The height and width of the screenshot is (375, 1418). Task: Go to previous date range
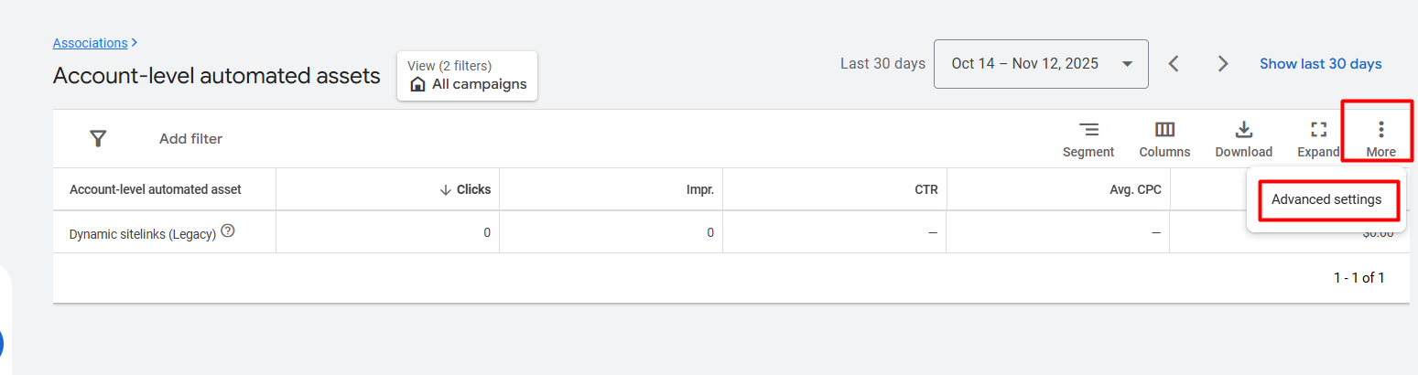pos(1174,64)
